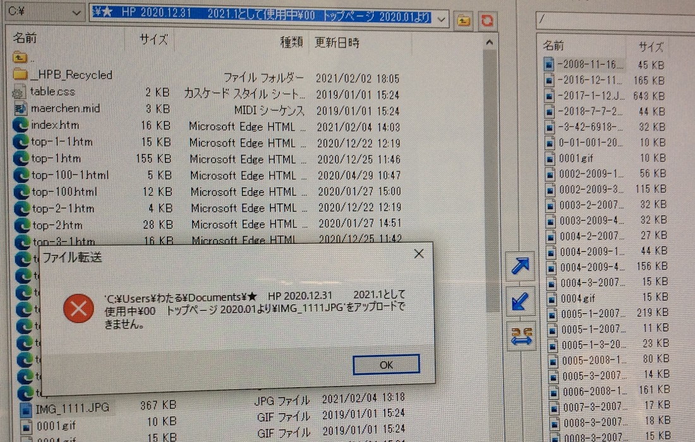Click the upload arrow icon
The image size is (695, 442).
coord(520,266)
